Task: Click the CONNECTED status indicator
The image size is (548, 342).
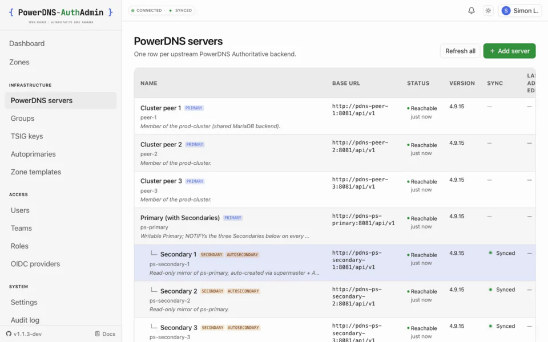Action: 147,10
